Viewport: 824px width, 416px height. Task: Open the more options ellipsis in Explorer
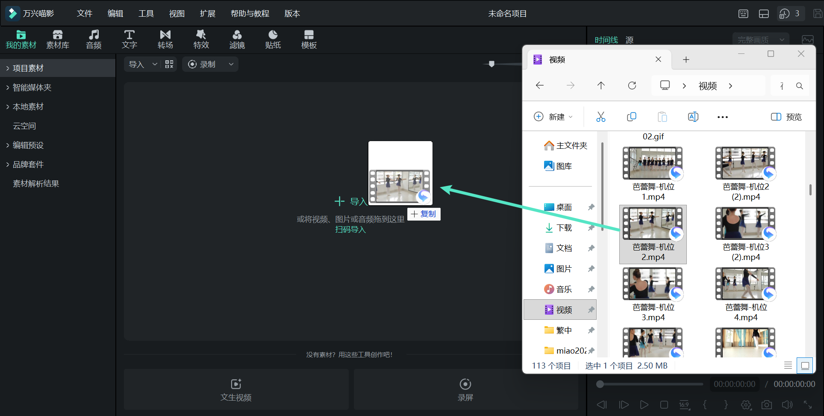pyautogui.click(x=723, y=117)
